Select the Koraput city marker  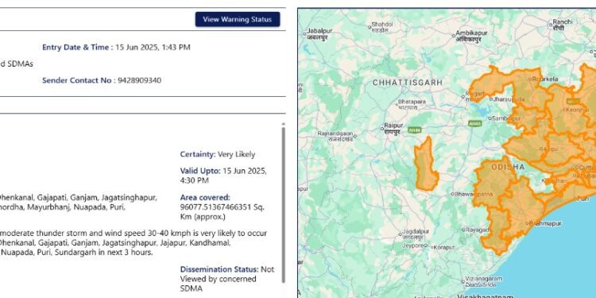432,247
